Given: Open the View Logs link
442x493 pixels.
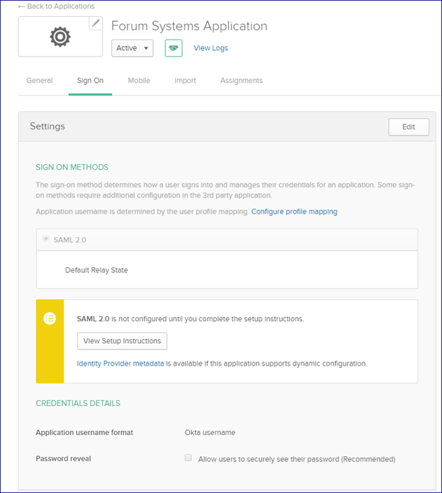Looking at the screenshot, I should pos(210,48).
